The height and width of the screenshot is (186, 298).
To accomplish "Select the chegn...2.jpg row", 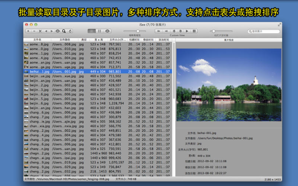I will pyautogui.click(x=98, y=154).
